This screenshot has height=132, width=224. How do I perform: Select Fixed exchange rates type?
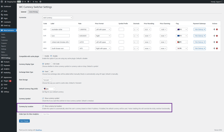point(43,71)
